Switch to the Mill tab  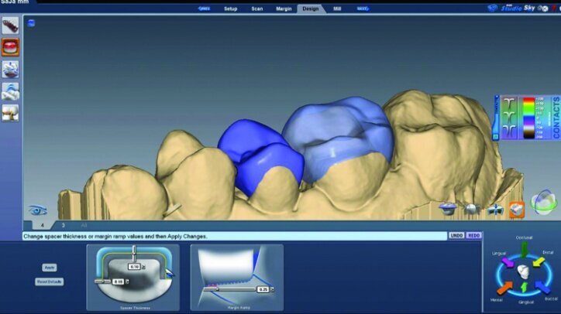[x=336, y=9]
